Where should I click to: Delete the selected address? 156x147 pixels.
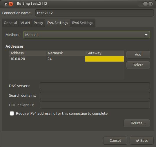click(138, 65)
